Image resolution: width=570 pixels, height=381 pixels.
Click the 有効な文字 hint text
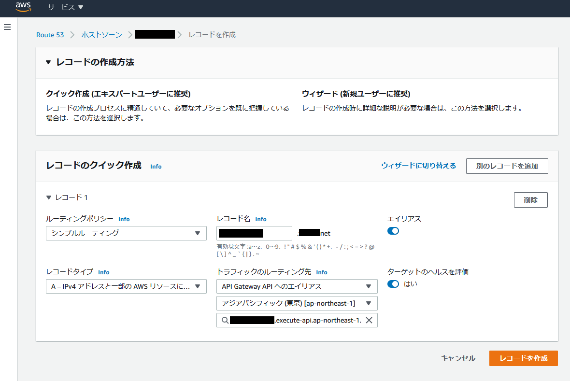click(296, 251)
